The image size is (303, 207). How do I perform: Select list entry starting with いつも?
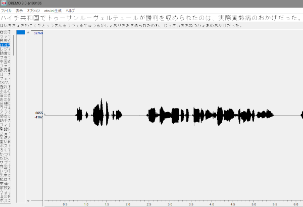point(5,171)
